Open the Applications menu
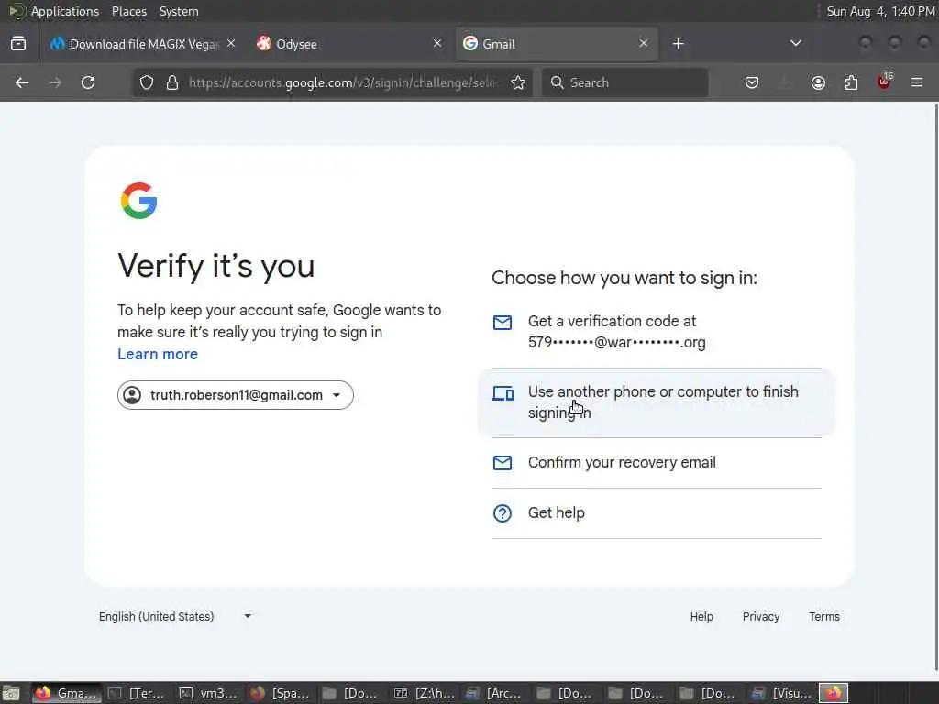This screenshot has width=939, height=704. 65,11
